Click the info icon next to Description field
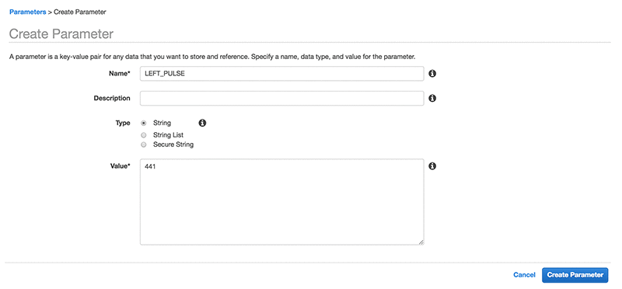The image size is (622, 289). 432,99
